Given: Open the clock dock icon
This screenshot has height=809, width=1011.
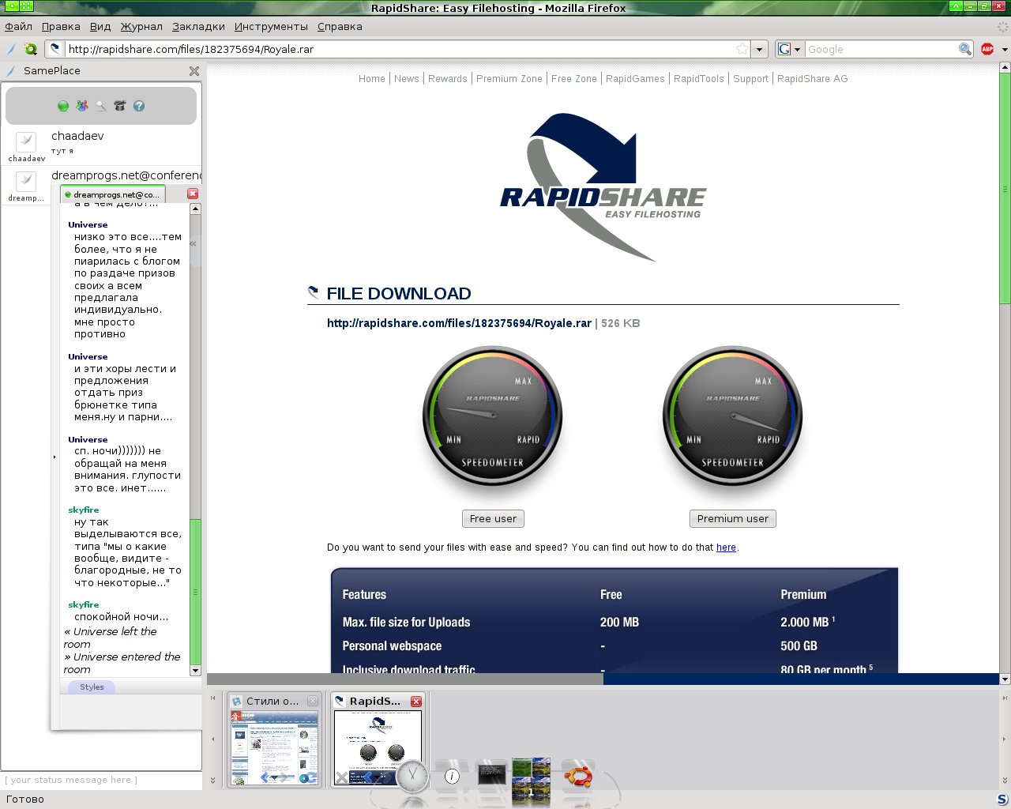Looking at the screenshot, I should (x=412, y=777).
